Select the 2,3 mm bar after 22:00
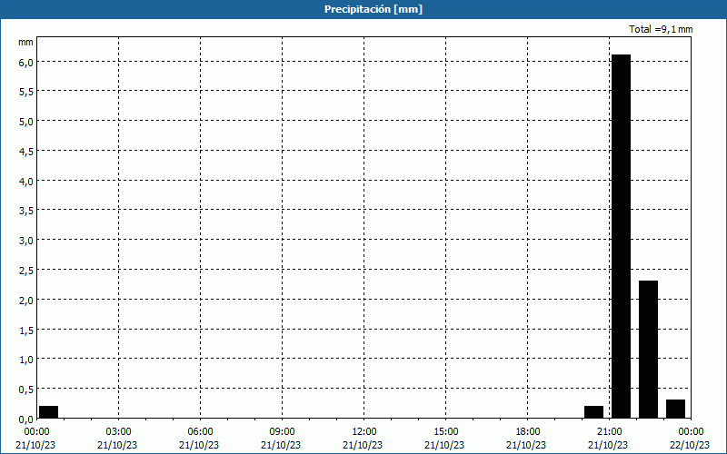The image size is (727, 454). click(x=648, y=350)
